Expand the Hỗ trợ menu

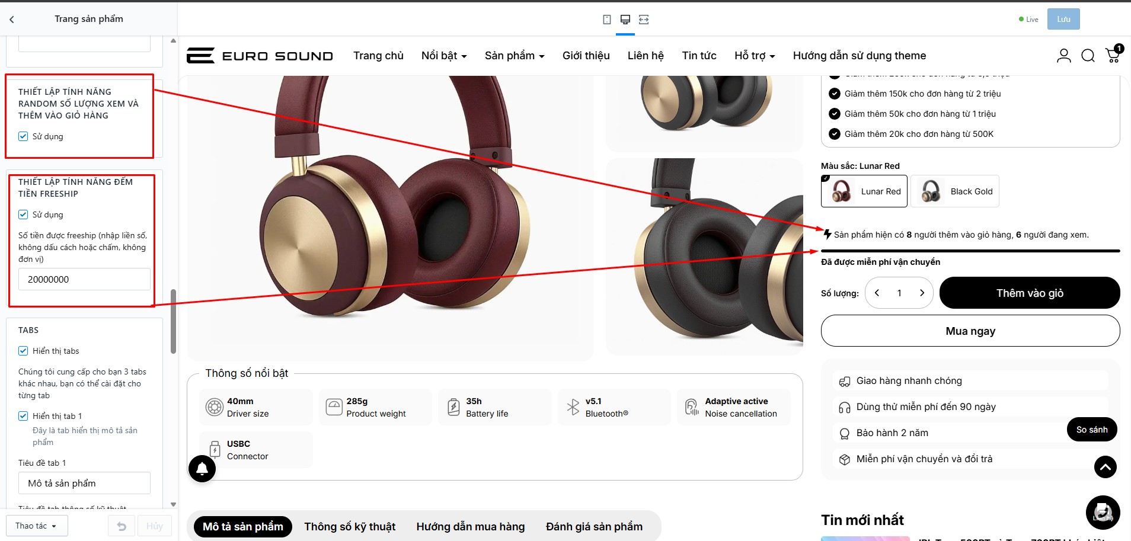click(755, 56)
